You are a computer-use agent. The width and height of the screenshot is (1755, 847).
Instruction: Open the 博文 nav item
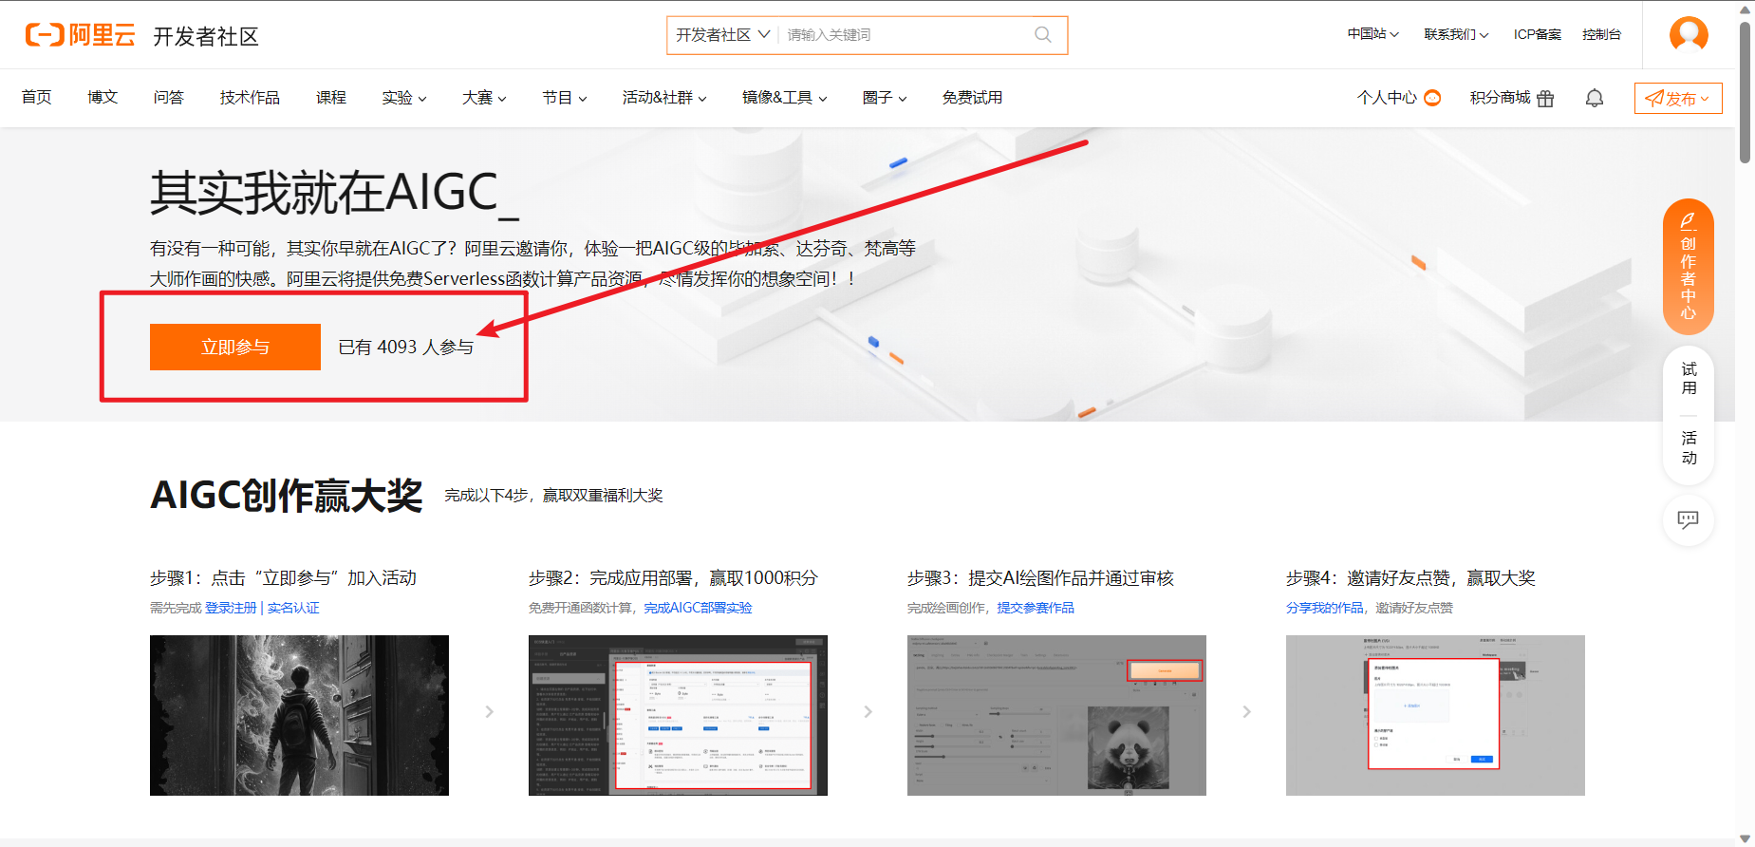pyautogui.click(x=103, y=98)
